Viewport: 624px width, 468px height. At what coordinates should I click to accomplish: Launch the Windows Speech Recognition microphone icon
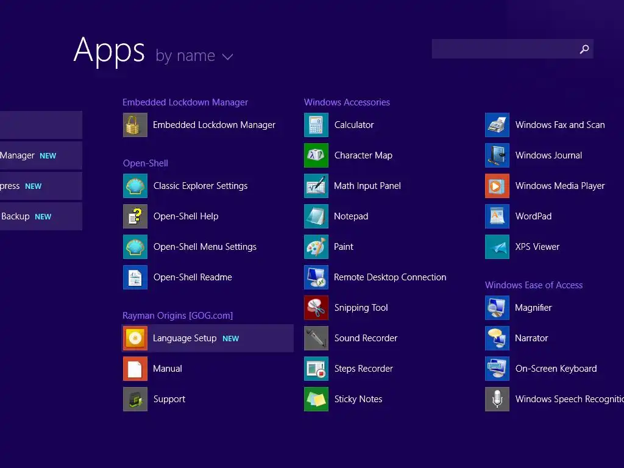coord(497,399)
